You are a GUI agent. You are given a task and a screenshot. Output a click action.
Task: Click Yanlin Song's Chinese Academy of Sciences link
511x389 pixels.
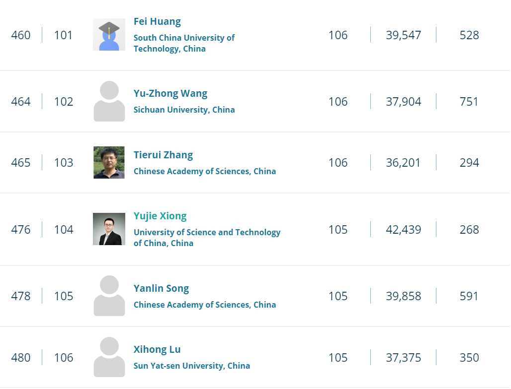(x=204, y=305)
